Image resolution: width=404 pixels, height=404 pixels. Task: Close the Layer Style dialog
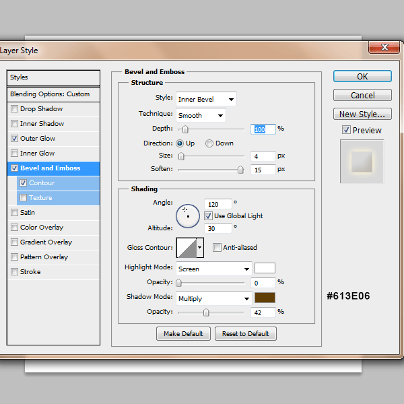pos(384,47)
